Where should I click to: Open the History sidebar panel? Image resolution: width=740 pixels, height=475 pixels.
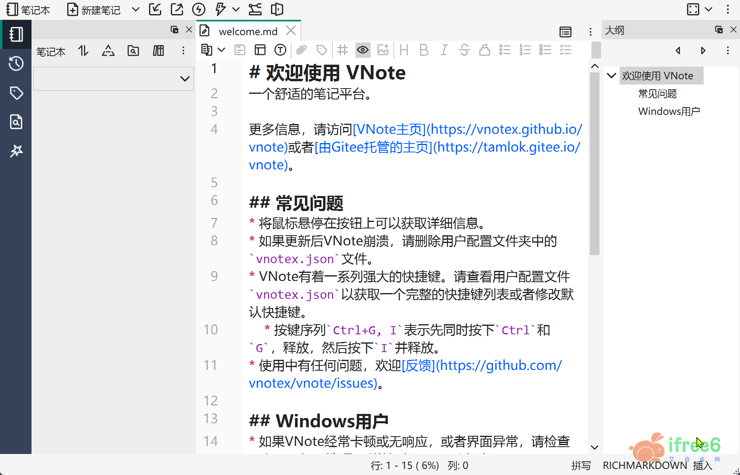[x=16, y=63]
